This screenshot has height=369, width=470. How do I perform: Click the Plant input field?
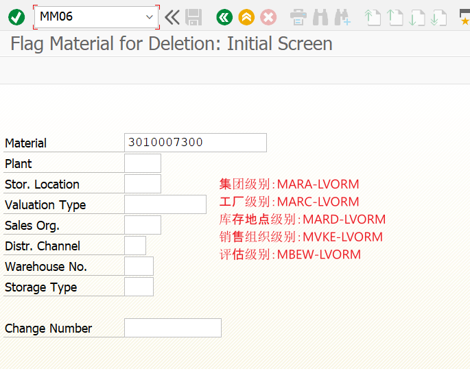pos(143,163)
